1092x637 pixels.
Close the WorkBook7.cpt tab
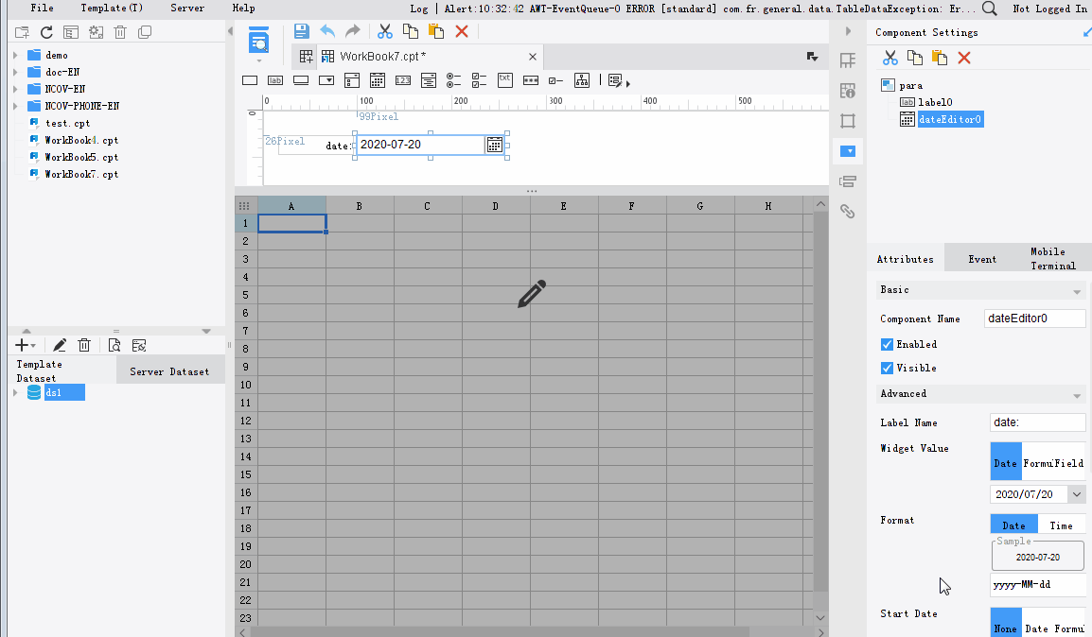(532, 57)
